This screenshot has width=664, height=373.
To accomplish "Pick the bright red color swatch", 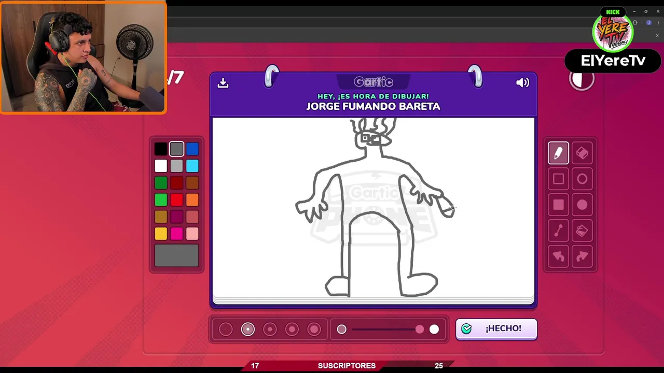I will (176, 200).
